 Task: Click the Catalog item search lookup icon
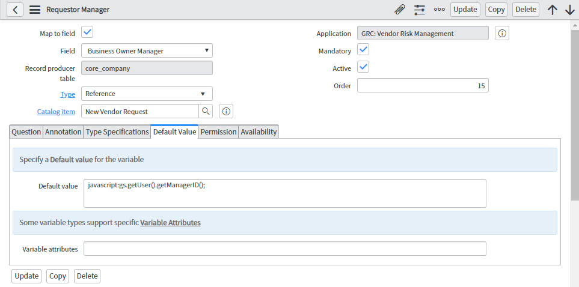click(x=206, y=111)
